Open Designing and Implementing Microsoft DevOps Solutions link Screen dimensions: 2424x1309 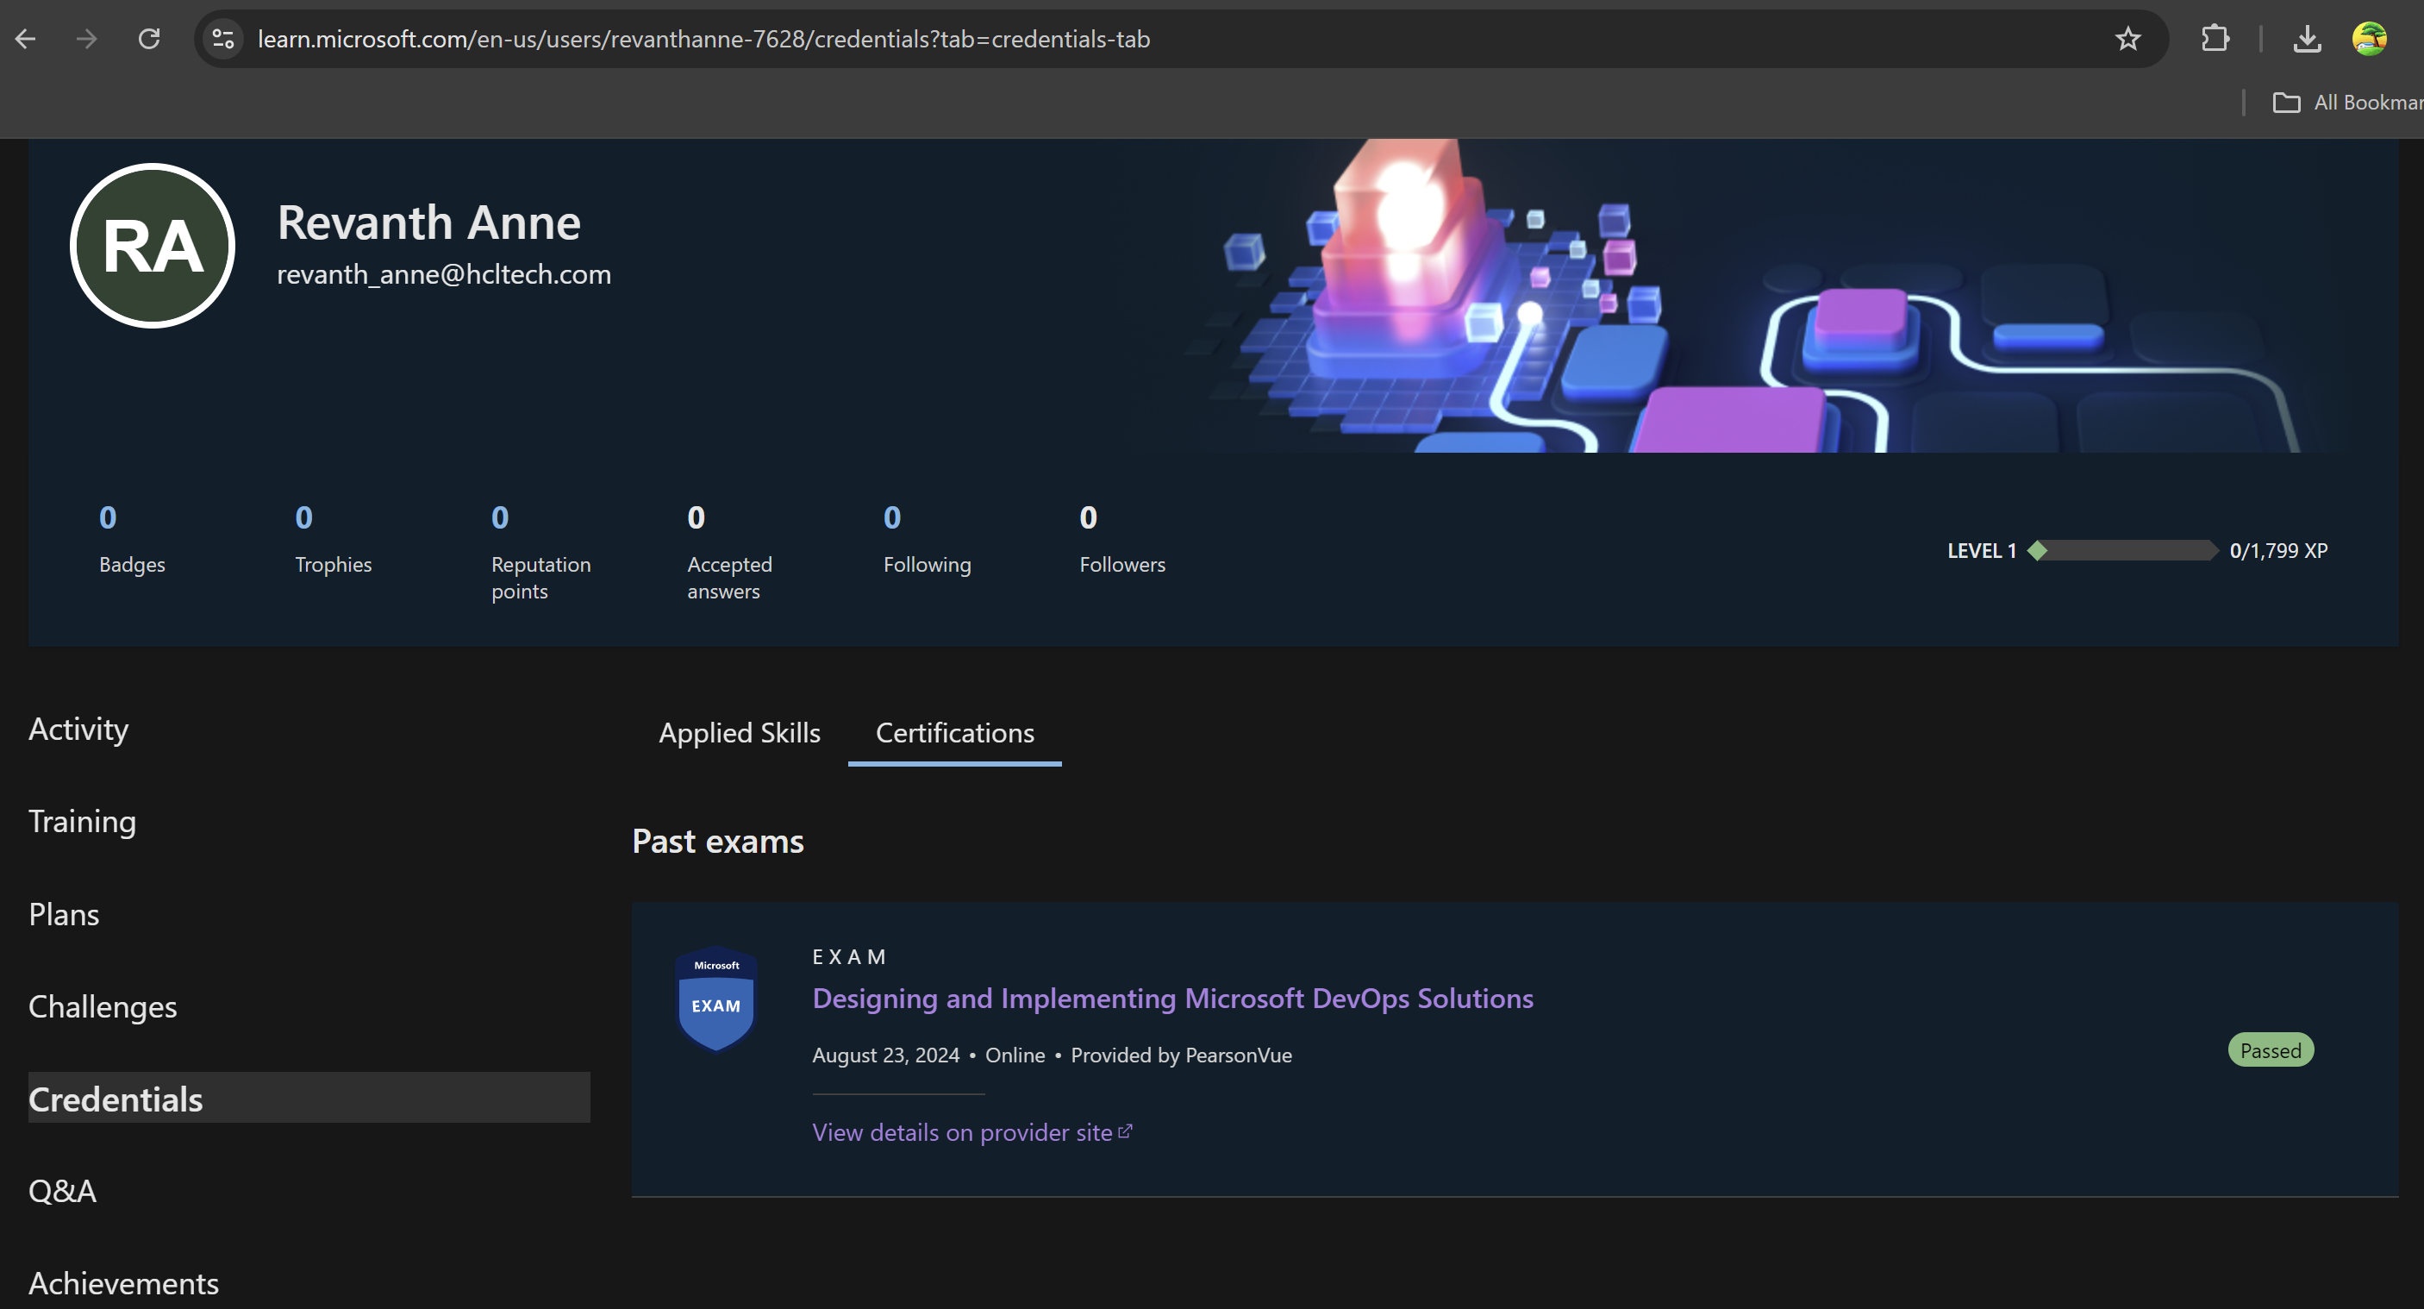coord(1172,998)
